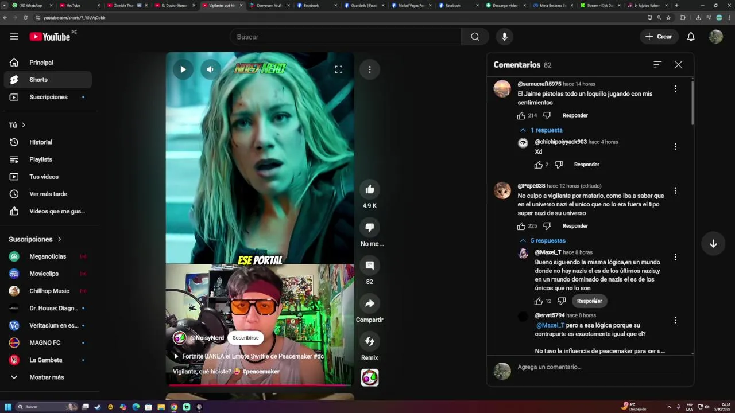
Task: Click the Agrega un comentario field
Action: (598, 367)
